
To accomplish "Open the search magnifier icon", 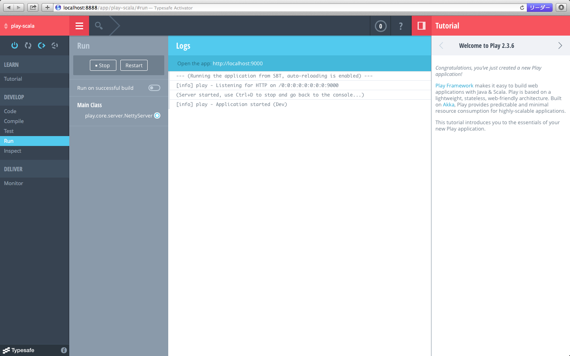I will 99,26.
